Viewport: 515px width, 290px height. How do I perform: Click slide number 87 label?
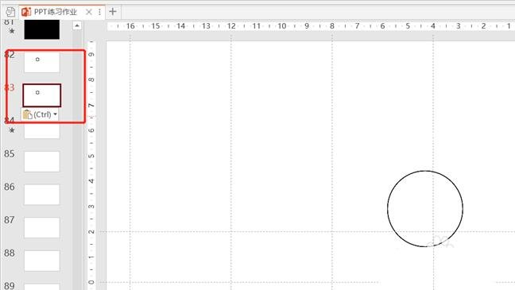(x=10, y=220)
